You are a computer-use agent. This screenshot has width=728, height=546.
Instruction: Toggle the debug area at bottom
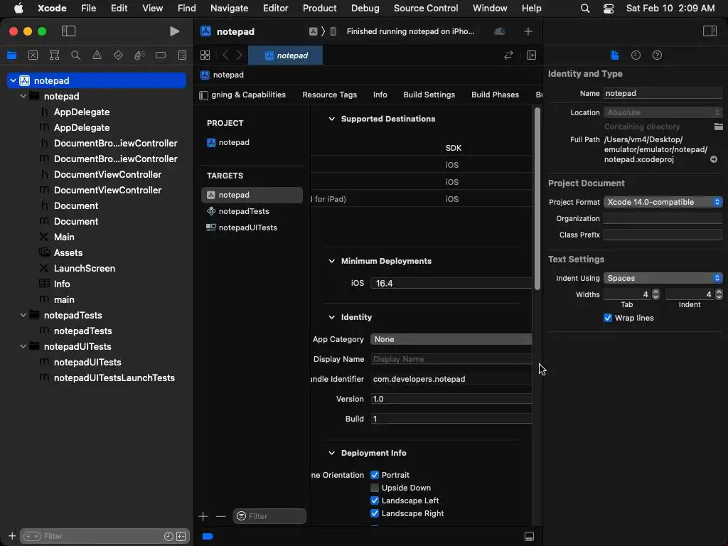click(529, 536)
